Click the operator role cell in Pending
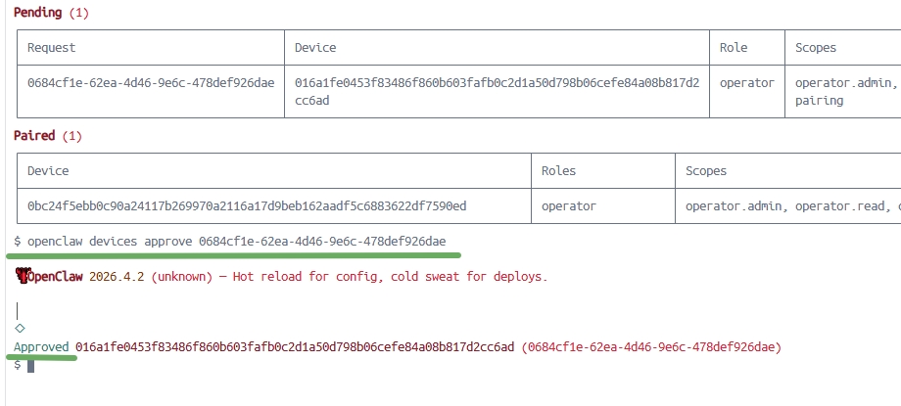This screenshot has width=901, height=406. (747, 92)
